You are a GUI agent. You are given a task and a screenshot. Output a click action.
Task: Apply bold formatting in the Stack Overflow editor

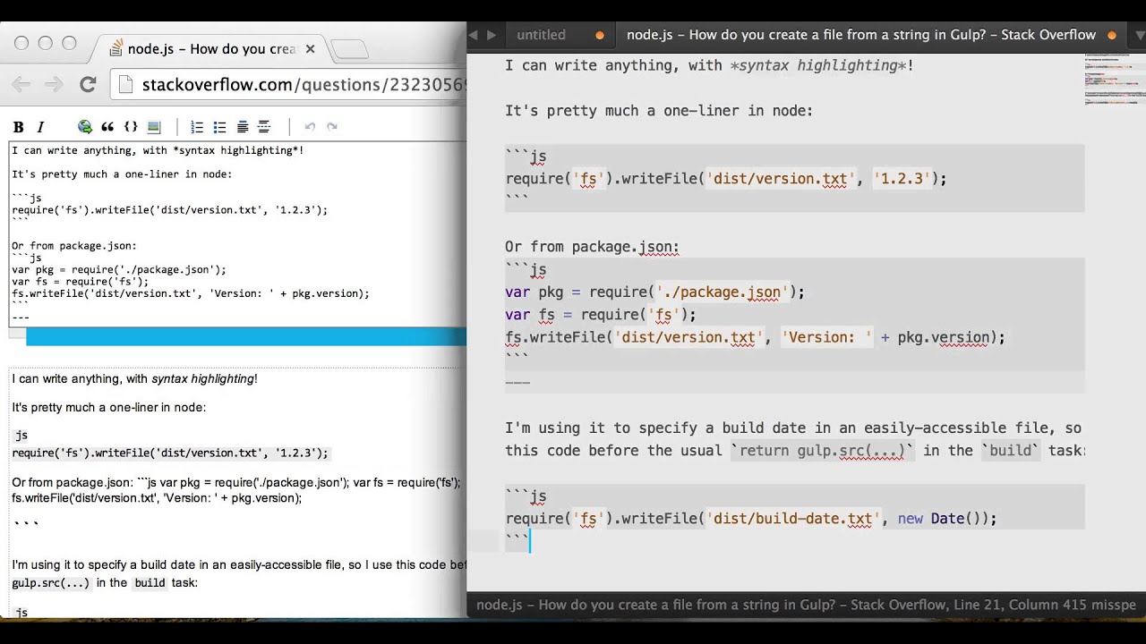18,127
